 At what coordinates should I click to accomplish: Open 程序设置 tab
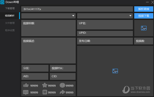(10, 30)
